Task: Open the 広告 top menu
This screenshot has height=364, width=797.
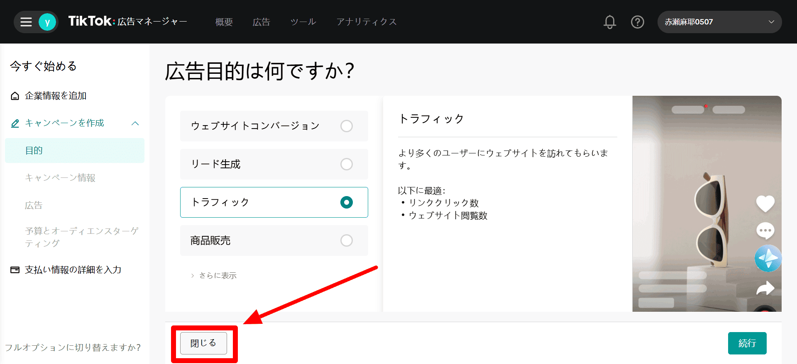Action: [262, 22]
